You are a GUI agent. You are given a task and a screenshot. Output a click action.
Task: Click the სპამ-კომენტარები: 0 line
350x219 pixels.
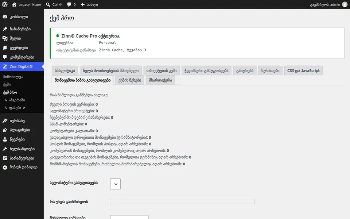click(68, 124)
